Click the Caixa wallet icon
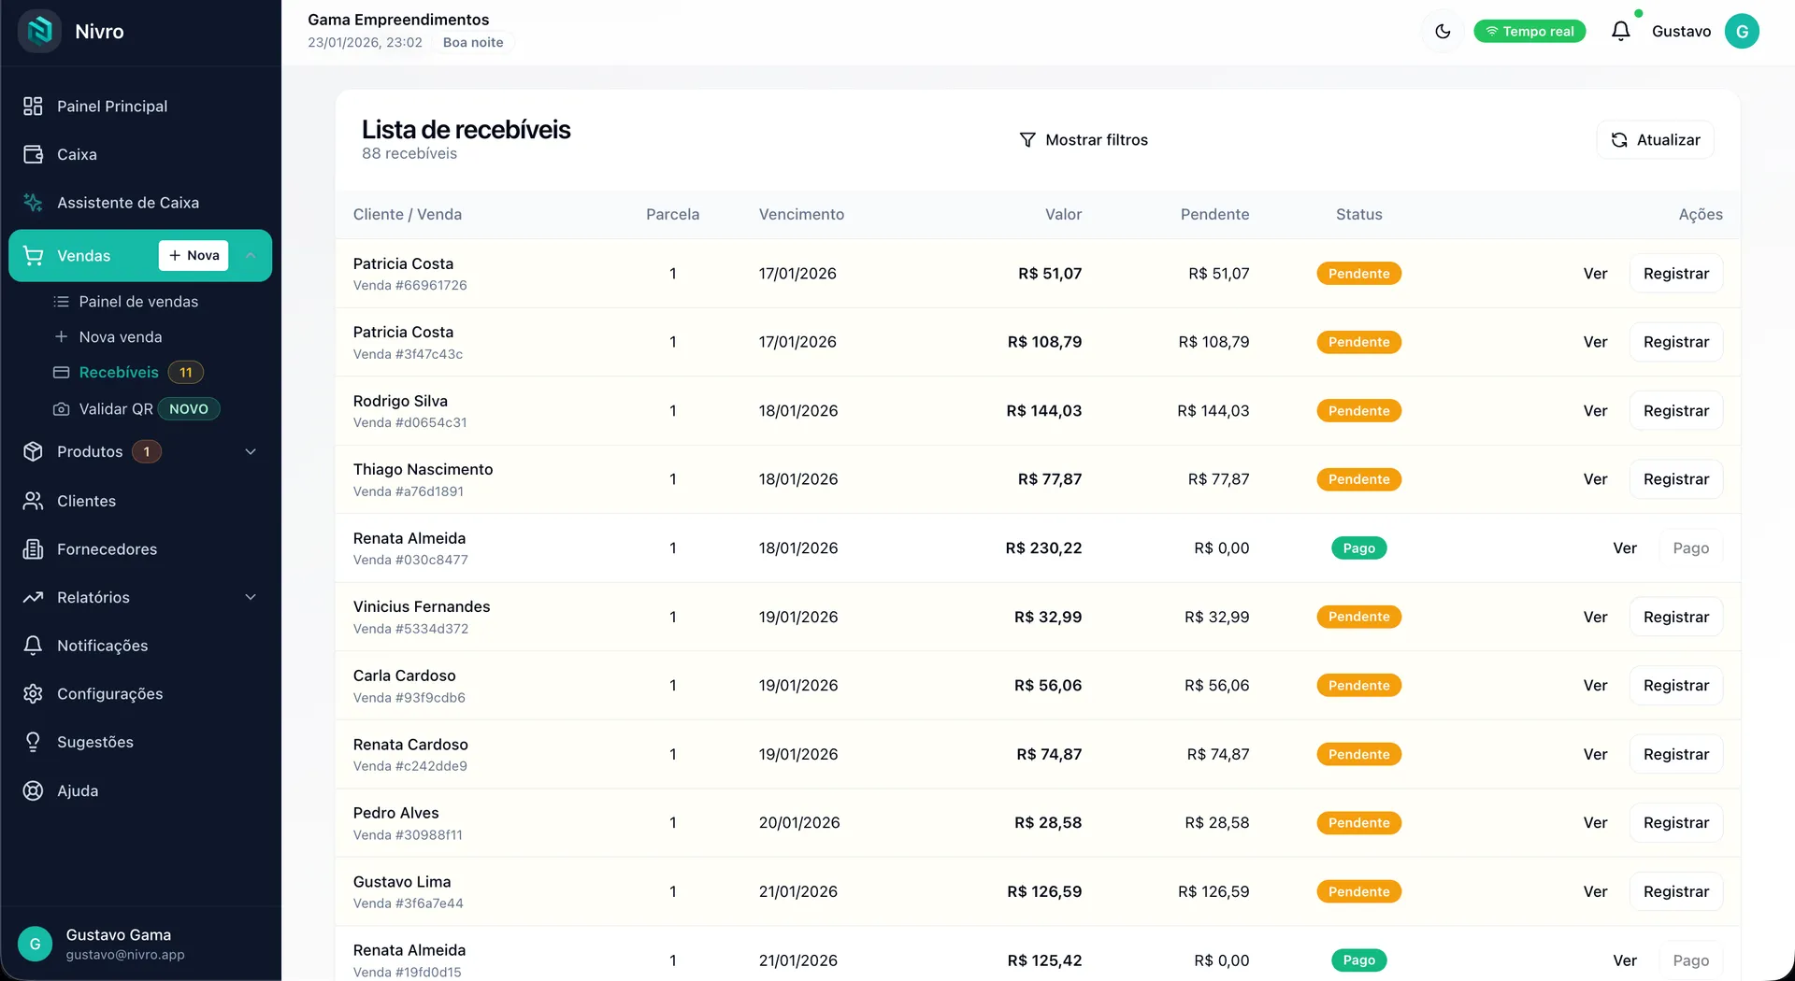 pos(34,155)
